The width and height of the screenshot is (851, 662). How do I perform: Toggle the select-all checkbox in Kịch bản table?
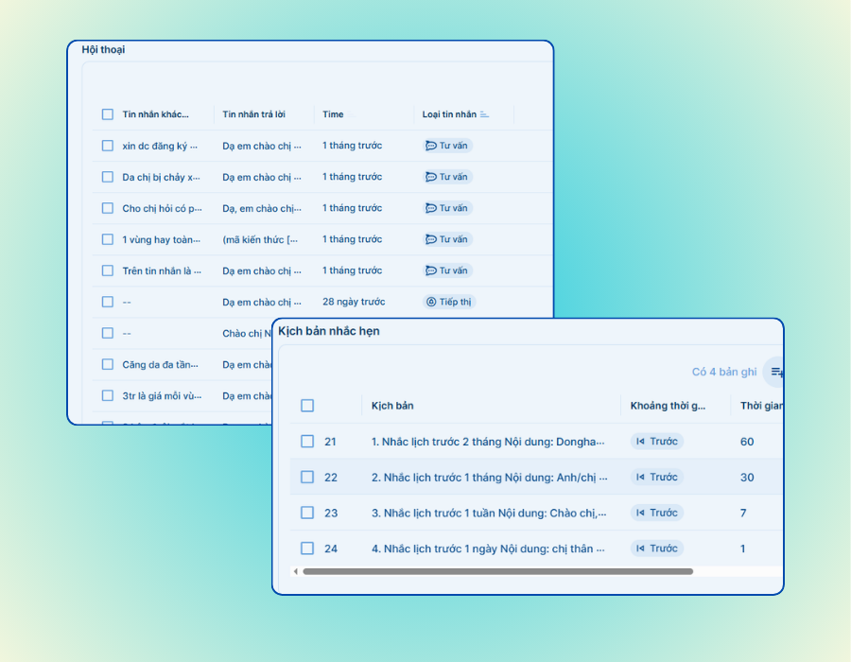click(307, 406)
